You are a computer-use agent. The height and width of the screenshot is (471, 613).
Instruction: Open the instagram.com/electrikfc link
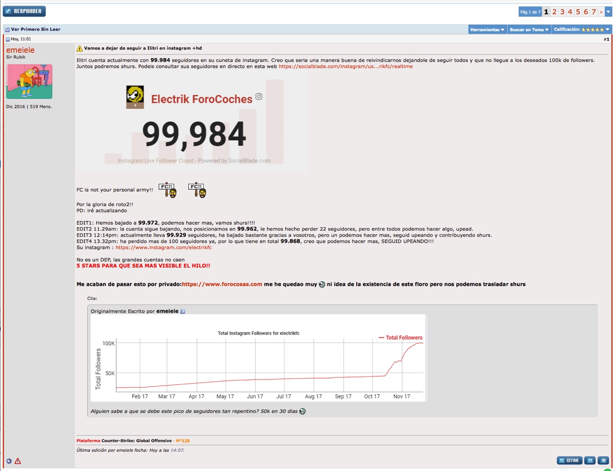tap(163, 248)
